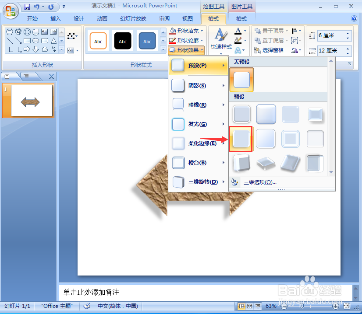Viewport: 362px width, 314px height.
Task: Expand the insert shapes gallery
Action: 61,49
